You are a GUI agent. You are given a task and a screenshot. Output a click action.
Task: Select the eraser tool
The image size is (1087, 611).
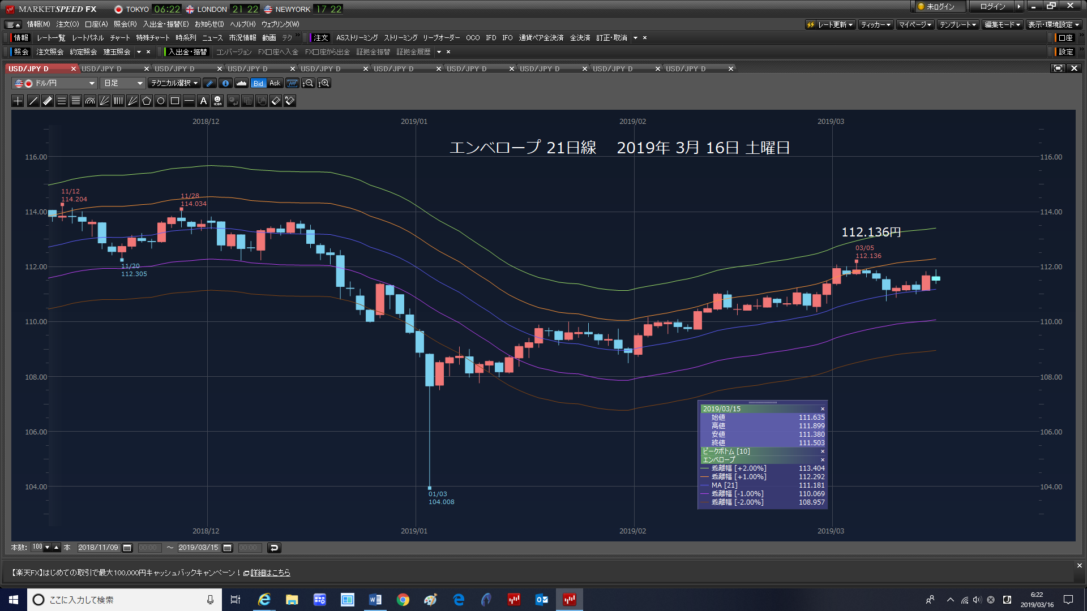pos(276,101)
